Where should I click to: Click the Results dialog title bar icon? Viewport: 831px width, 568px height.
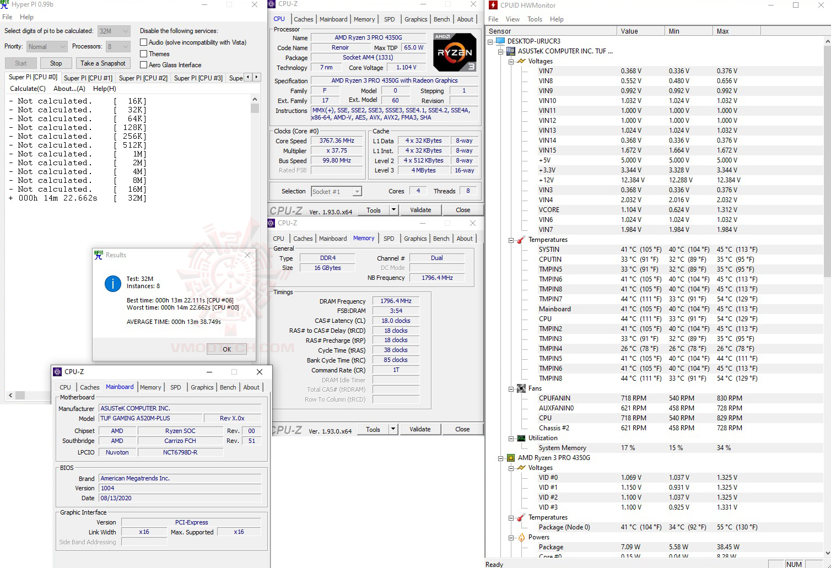99,255
